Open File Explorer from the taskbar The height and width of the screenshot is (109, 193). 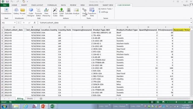pos(16,106)
